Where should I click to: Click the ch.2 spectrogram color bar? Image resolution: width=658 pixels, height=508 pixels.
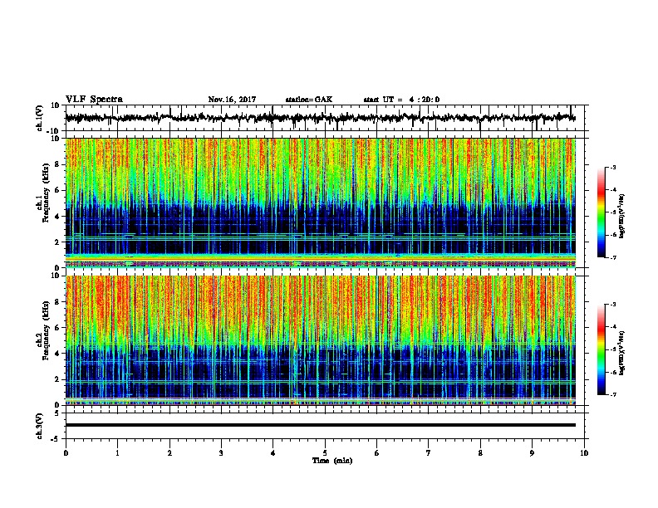pos(602,349)
